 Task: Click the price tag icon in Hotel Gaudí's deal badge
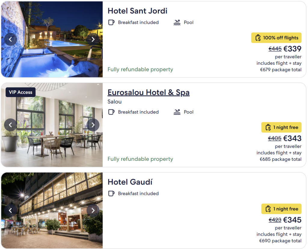[x=268, y=208]
